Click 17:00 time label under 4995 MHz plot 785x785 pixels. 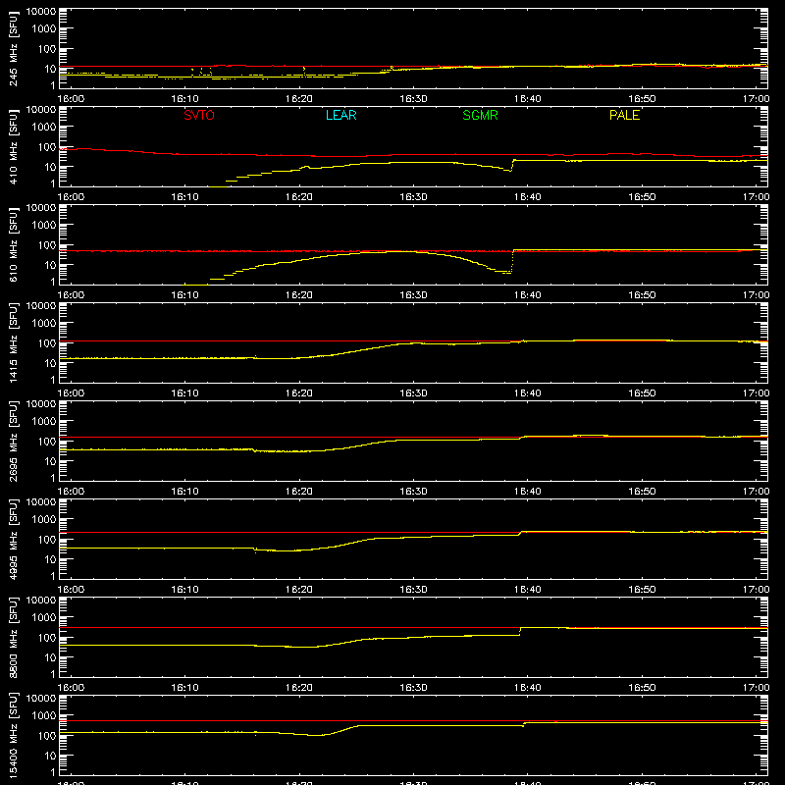pyautogui.click(x=756, y=590)
